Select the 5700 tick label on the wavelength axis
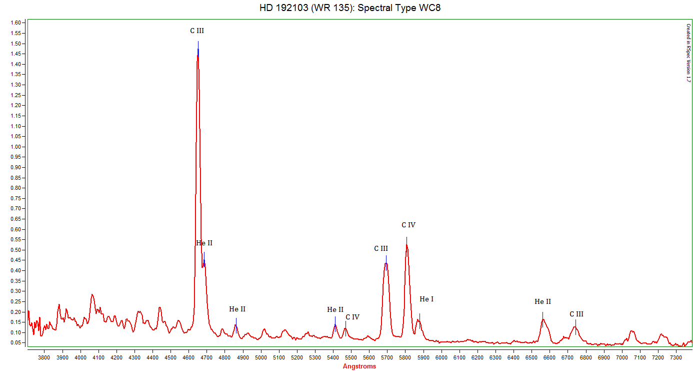The image size is (693, 371). (x=387, y=357)
